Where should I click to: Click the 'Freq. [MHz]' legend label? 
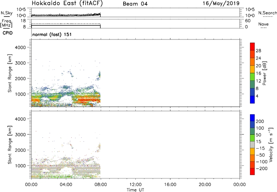coord(7,23)
